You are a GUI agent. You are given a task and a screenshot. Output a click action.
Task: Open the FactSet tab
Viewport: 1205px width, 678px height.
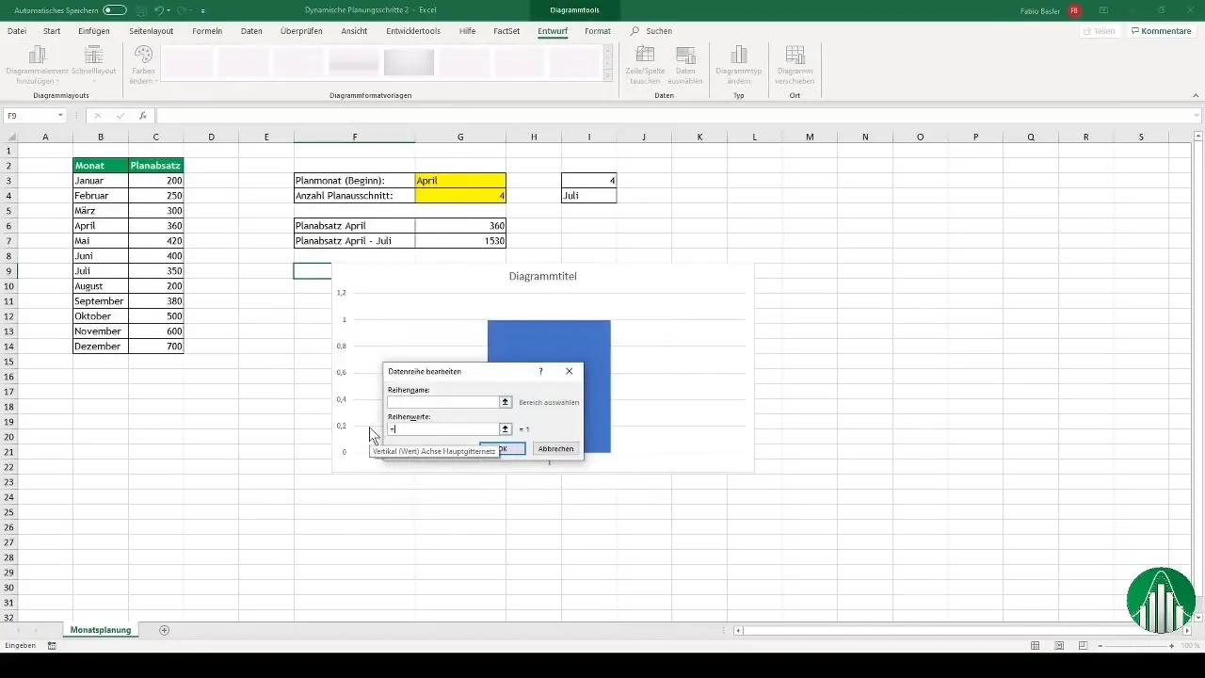506,31
